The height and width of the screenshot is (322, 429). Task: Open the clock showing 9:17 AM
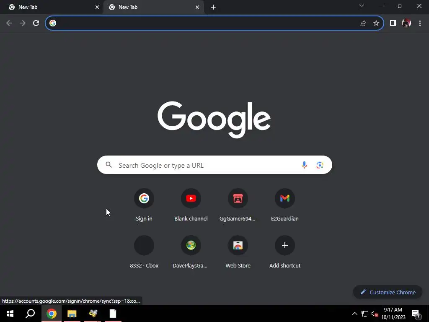pos(393,314)
